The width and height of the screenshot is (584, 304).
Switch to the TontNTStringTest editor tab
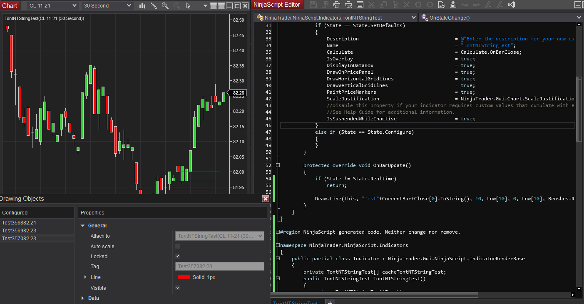tap(296, 302)
